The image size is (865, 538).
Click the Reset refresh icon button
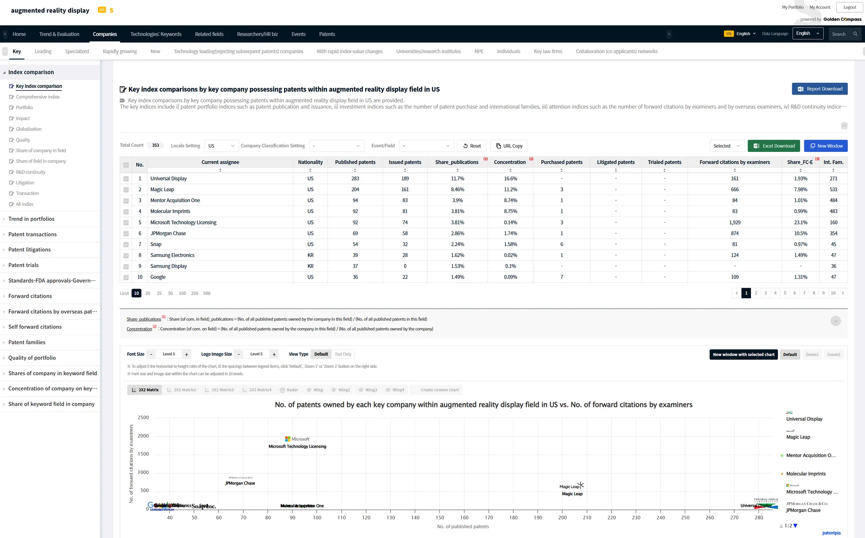click(x=465, y=146)
